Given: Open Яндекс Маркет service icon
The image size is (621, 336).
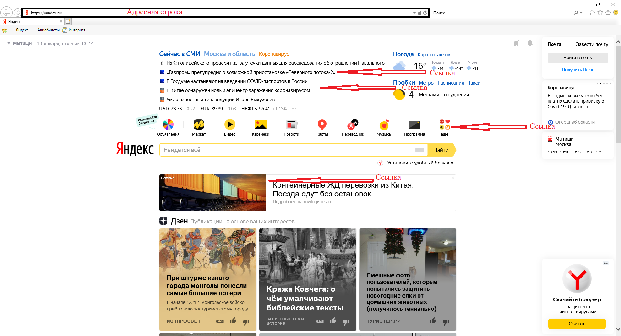Looking at the screenshot, I should tap(199, 124).
